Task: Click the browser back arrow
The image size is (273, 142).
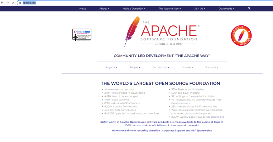Action: (x=2, y=3)
